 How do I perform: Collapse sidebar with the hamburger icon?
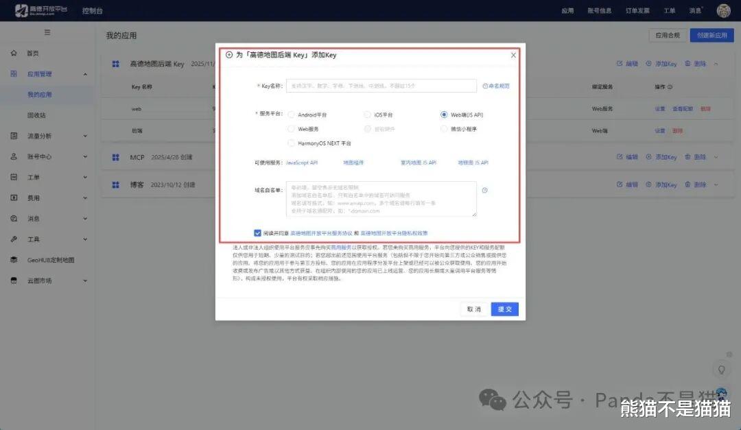(47, 32)
